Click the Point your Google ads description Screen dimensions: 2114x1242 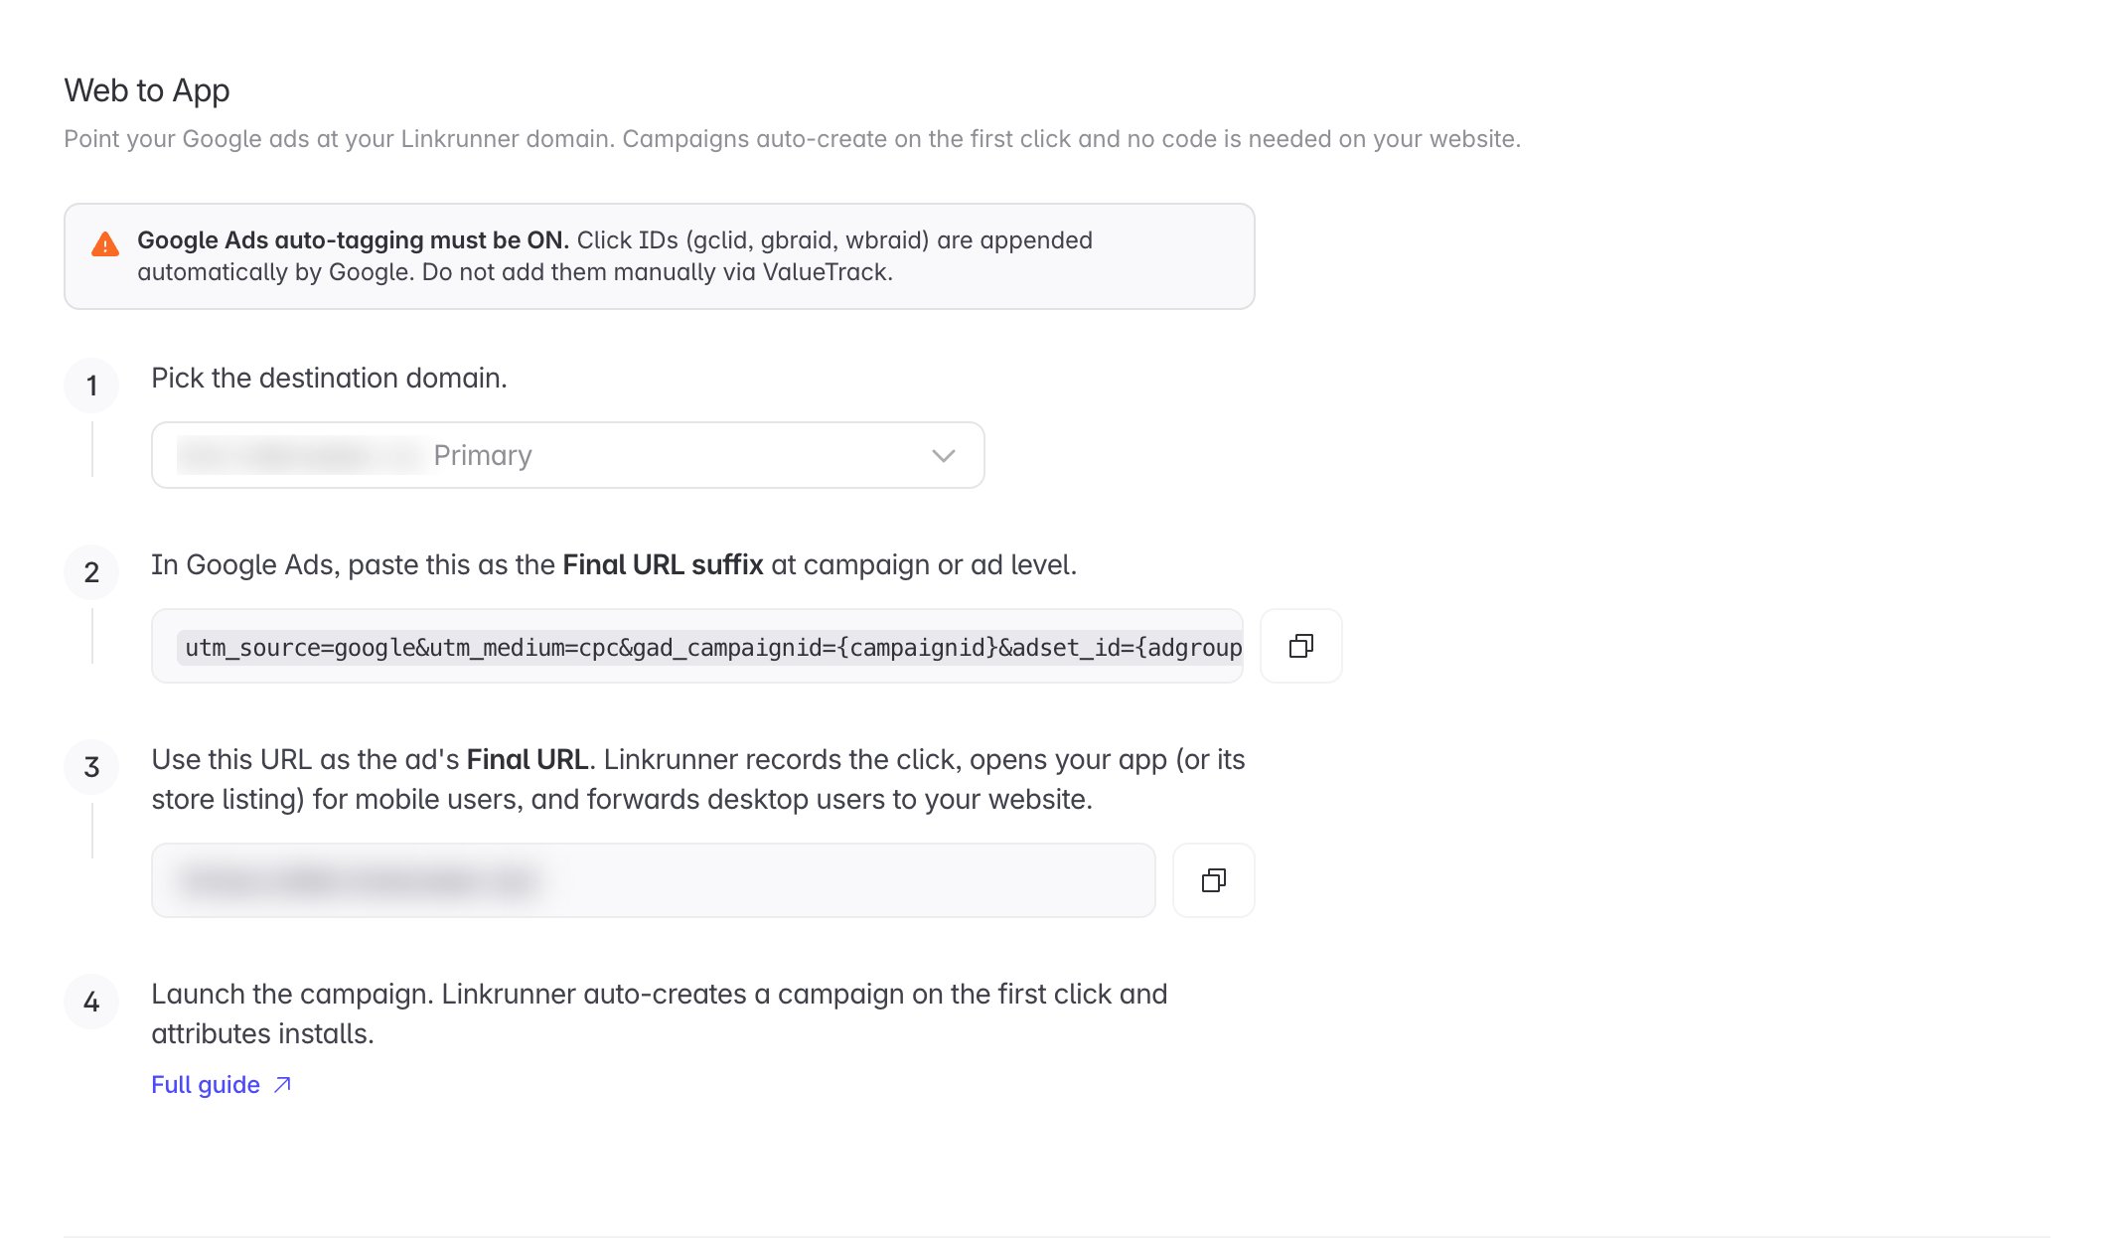792,138
